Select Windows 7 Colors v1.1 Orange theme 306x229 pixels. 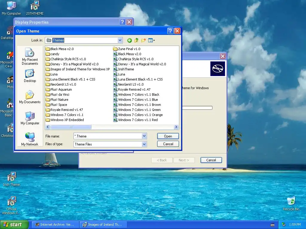(x=138, y=115)
